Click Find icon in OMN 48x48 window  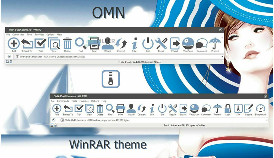110,108
